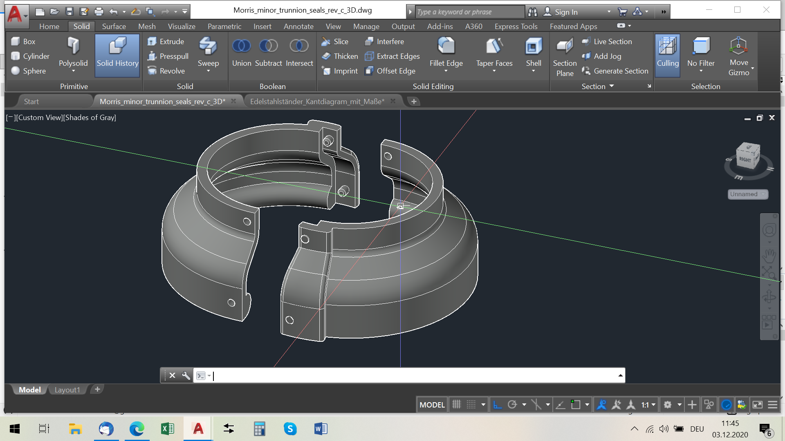
Task: Click the MODEL space button
Action: (432, 405)
